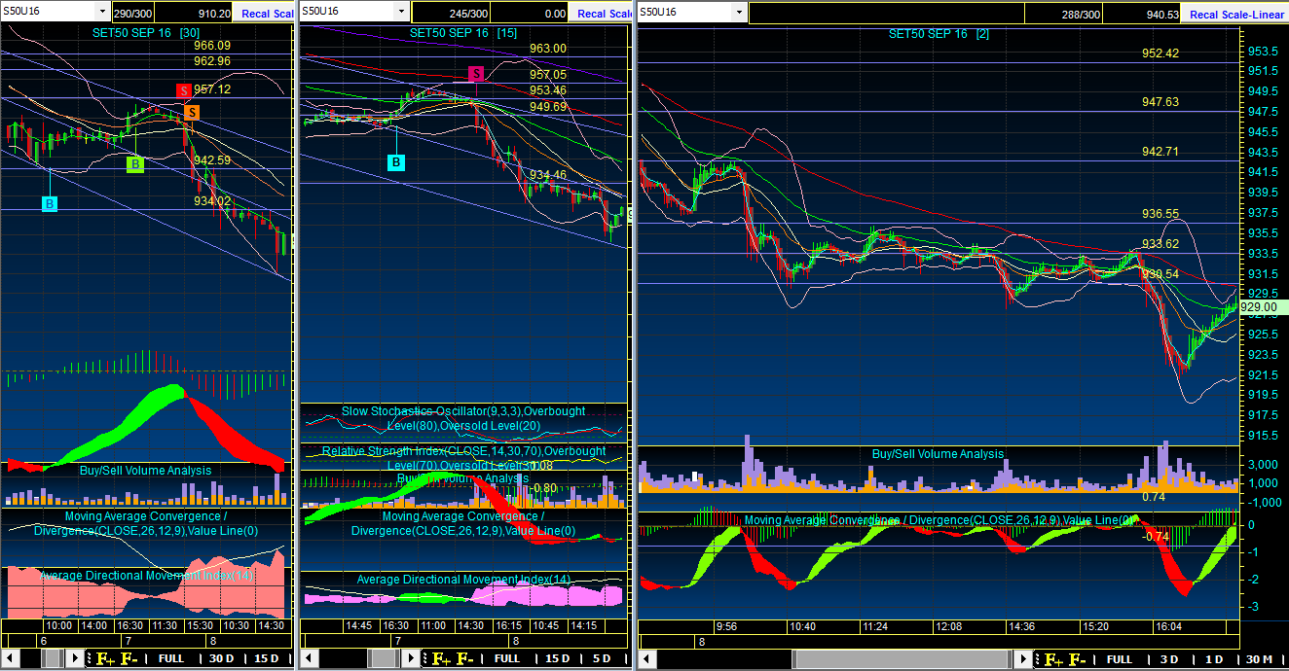
Task: Click left scroll arrow of 2-minute chart
Action: point(645,658)
